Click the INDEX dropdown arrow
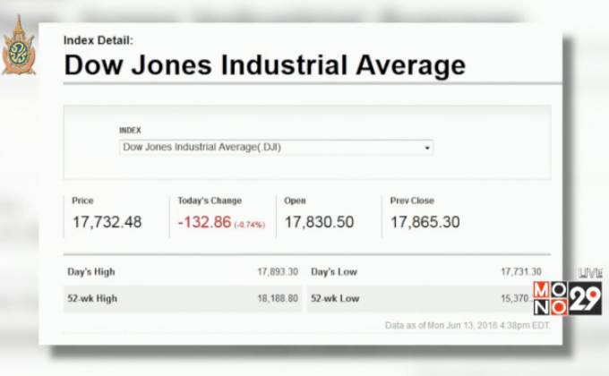 pyautogui.click(x=427, y=148)
